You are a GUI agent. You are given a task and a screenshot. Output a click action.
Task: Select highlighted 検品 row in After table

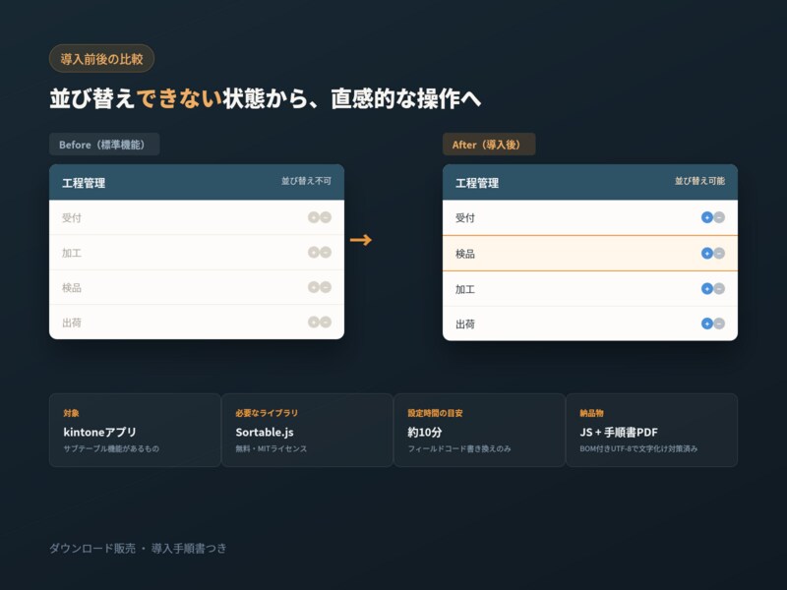(x=590, y=254)
